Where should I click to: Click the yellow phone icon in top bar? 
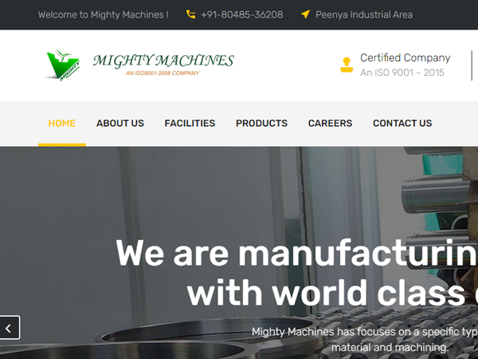191,14
